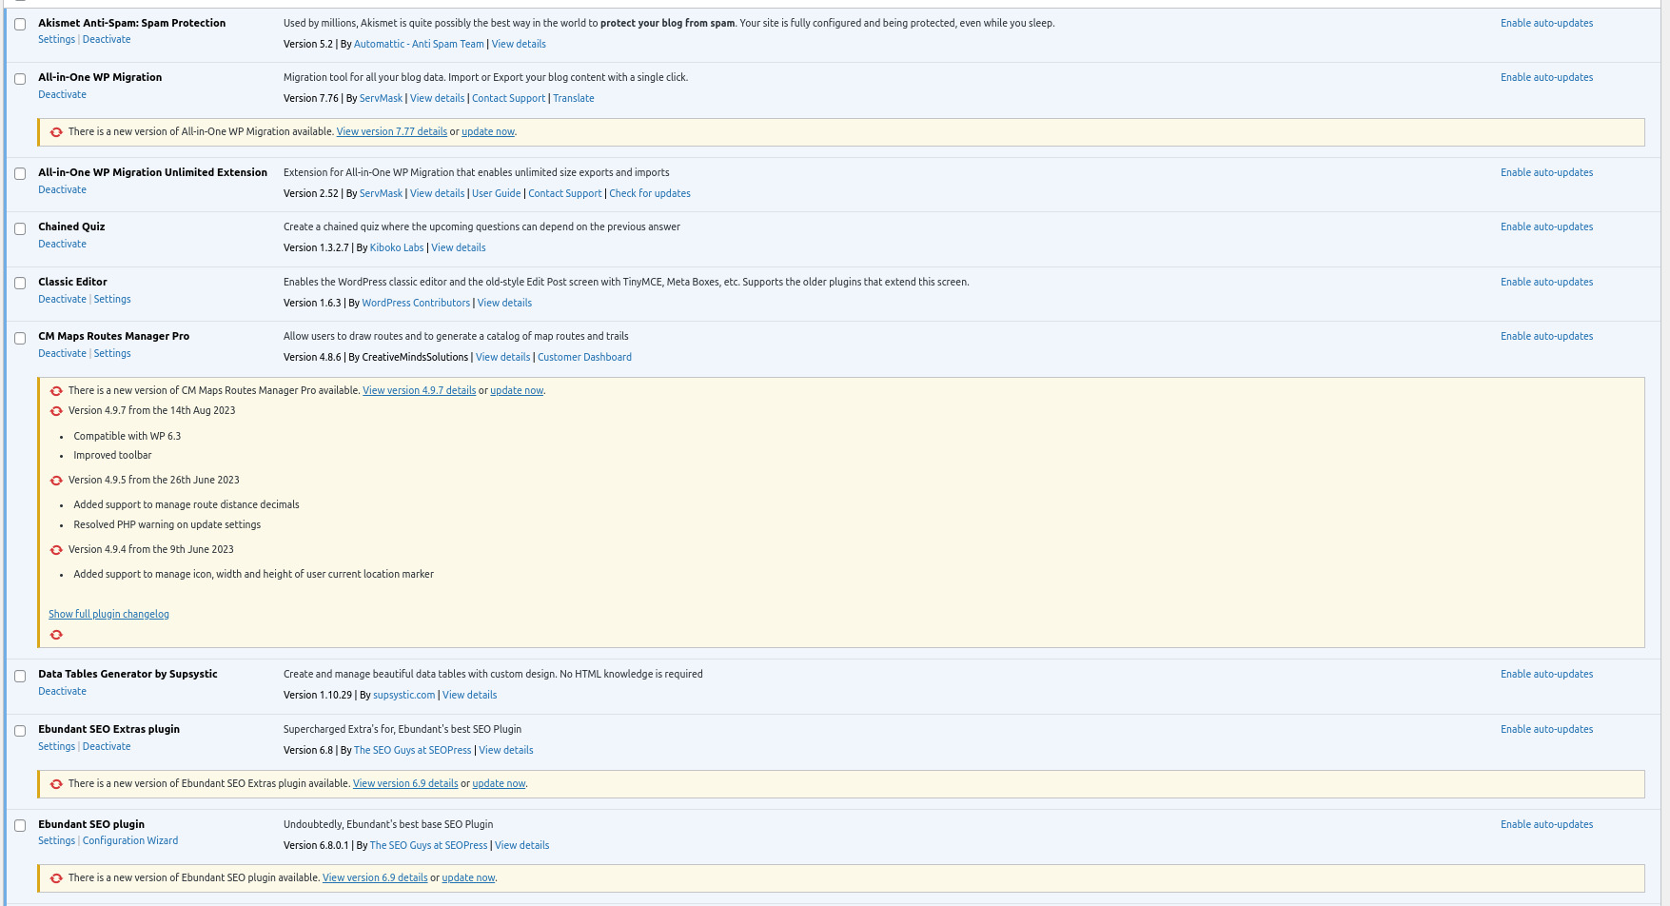The width and height of the screenshot is (1670, 906).
Task: Click update icon in All-in-One WP Migration notice
Action: pos(56,132)
